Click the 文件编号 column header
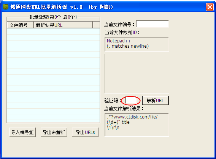 point(21,25)
